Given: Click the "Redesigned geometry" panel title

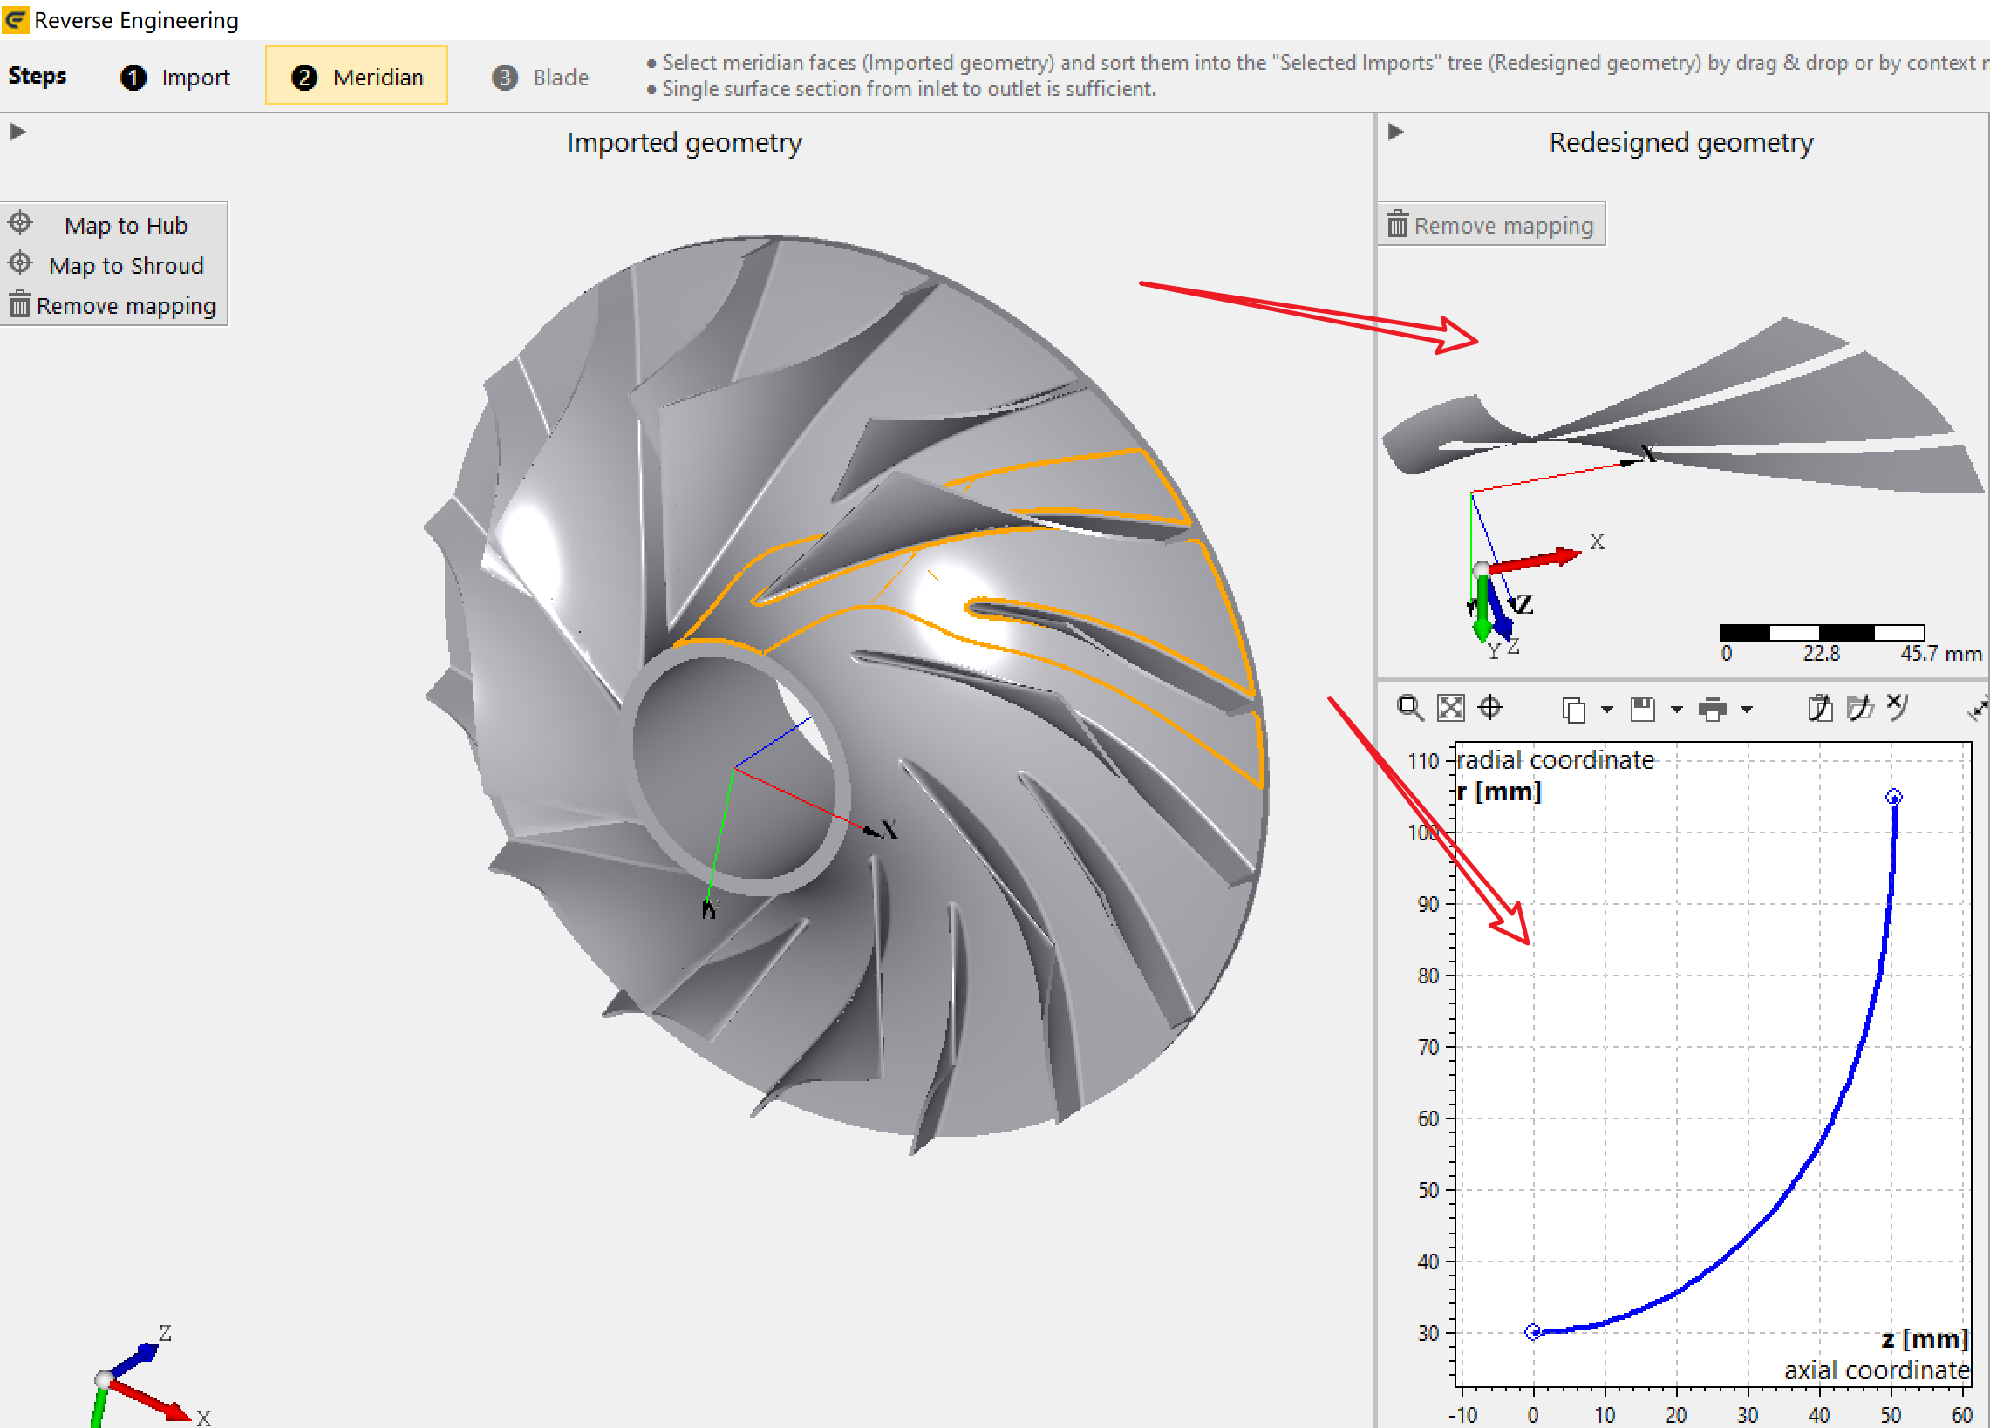Looking at the screenshot, I should point(1680,142).
